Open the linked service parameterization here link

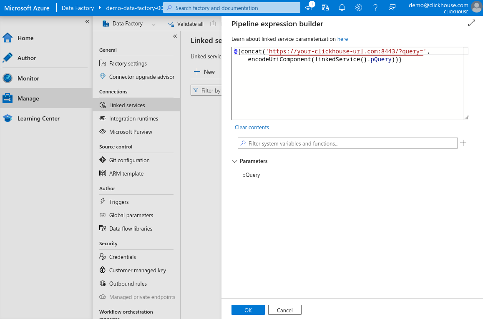[342, 39]
